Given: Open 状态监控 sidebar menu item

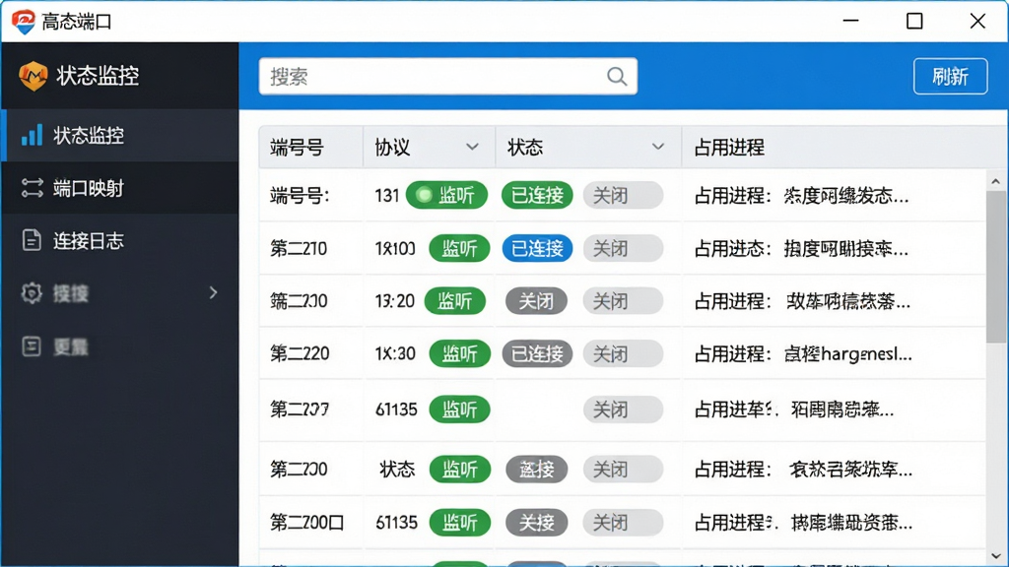Looking at the screenshot, I should 119,135.
